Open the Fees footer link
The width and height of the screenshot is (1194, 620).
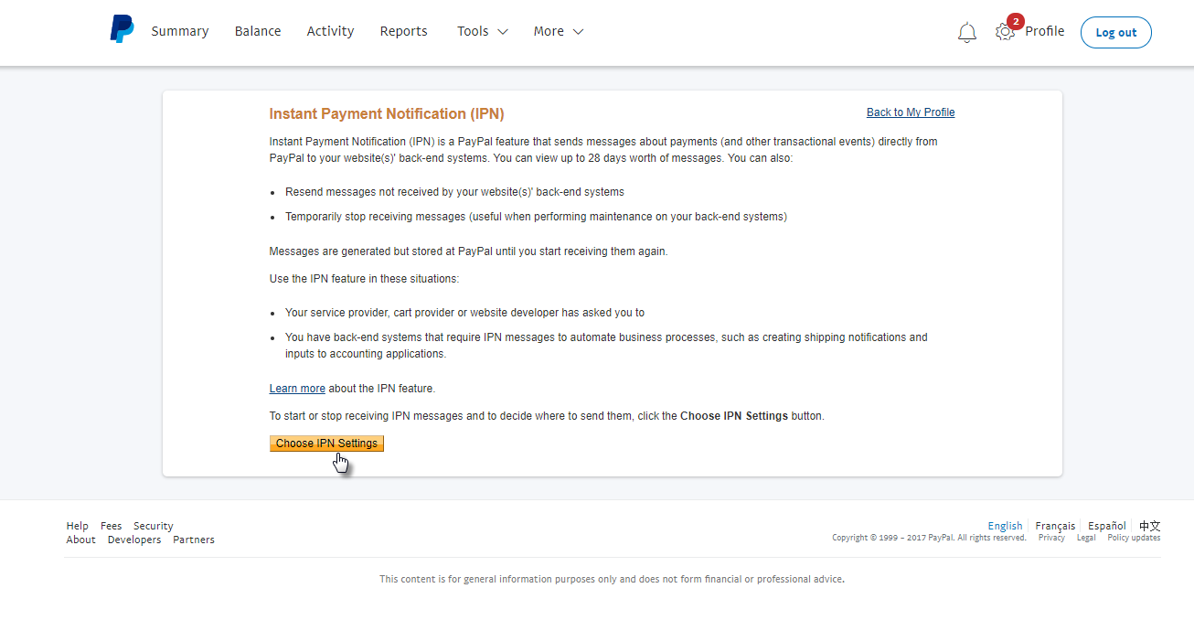[x=111, y=526]
